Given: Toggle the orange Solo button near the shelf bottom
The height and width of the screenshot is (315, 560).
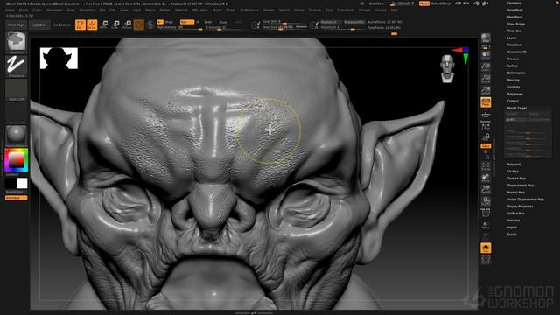Looking at the screenshot, I should point(486,248).
